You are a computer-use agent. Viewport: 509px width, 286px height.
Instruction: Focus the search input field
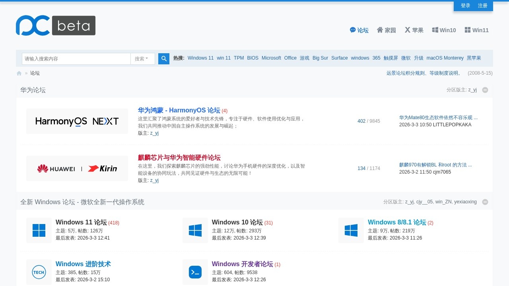click(76, 59)
